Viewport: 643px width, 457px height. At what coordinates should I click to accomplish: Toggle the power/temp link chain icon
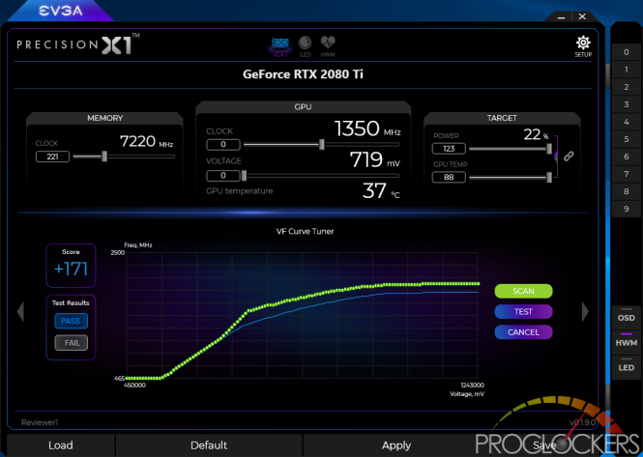point(569,157)
